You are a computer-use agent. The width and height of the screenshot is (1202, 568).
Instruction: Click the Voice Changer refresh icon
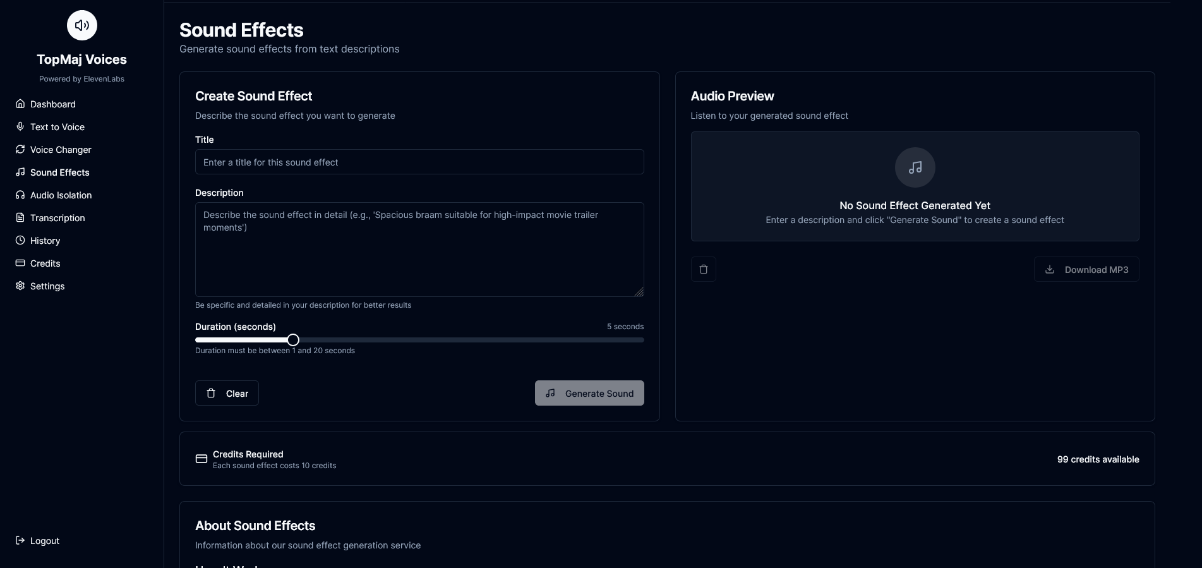[20, 149]
